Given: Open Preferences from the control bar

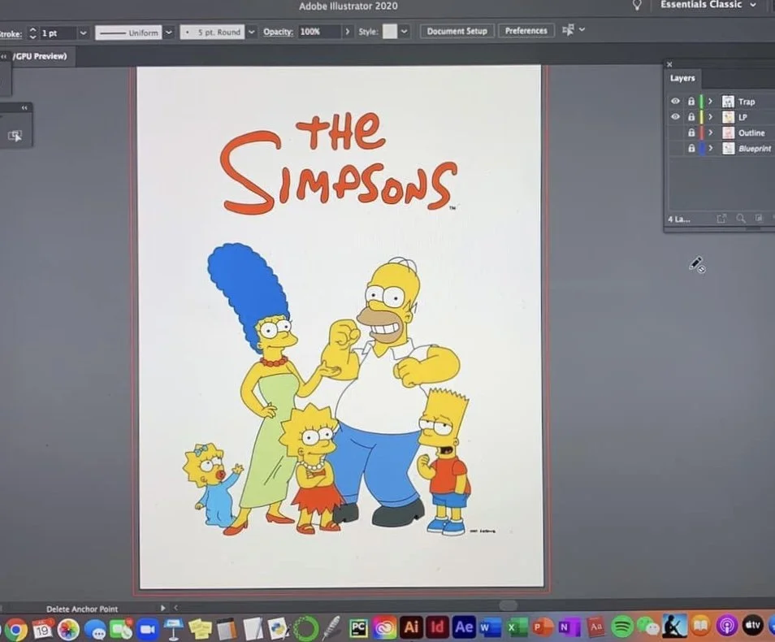Looking at the screenshot, I should [x=526, y=30].
